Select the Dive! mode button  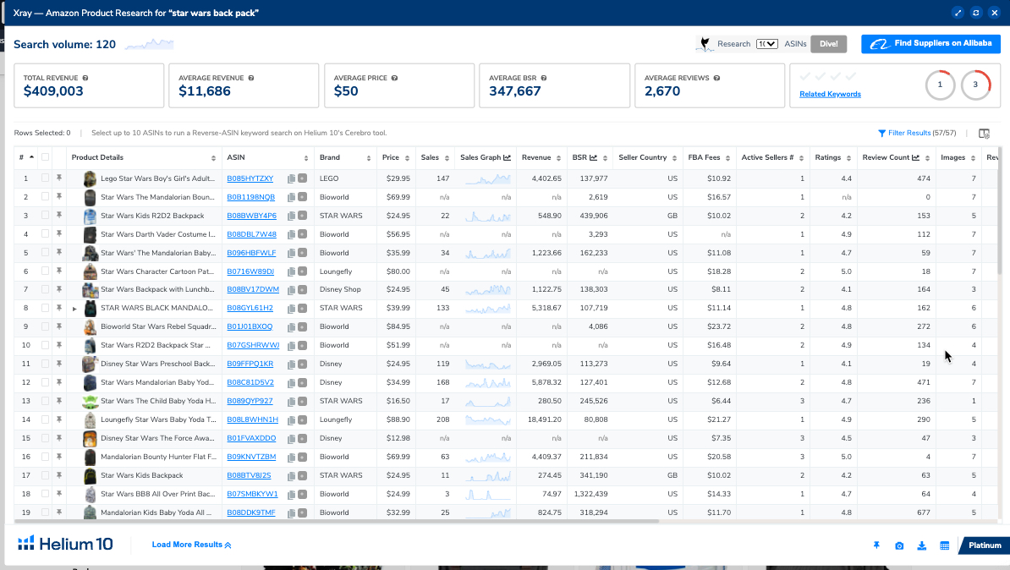coord(828,43)
